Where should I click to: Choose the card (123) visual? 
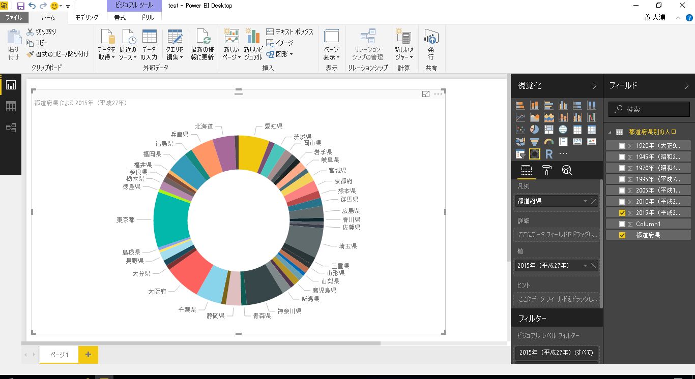(x=577, y=142)
